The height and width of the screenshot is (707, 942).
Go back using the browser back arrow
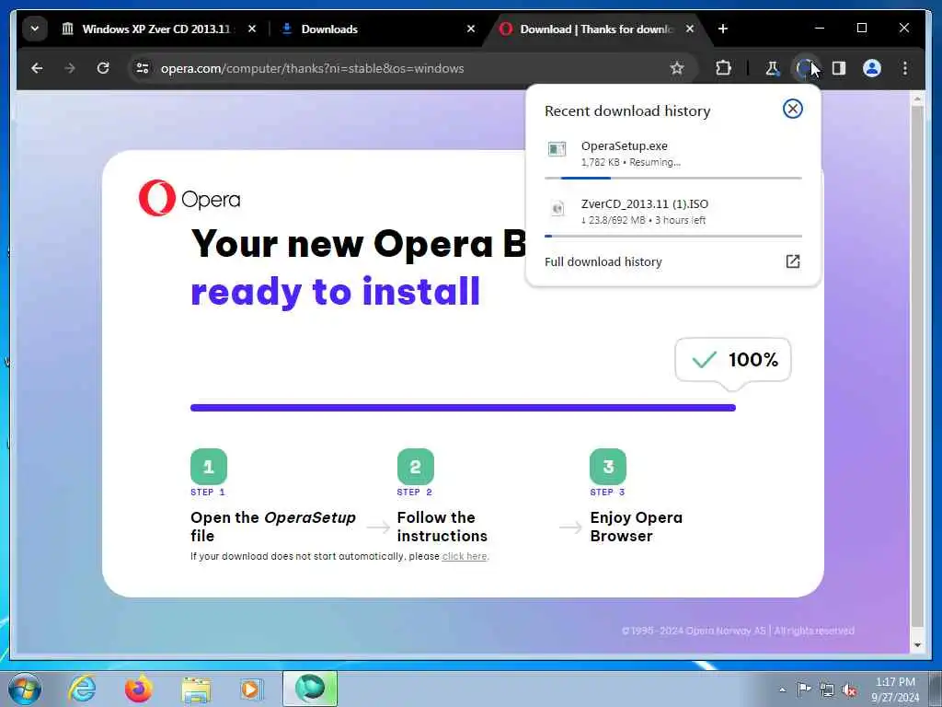pyautogui.click(x=37, y=68)
